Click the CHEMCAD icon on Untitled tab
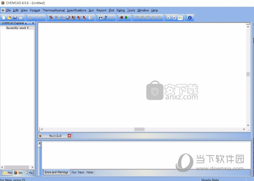The image size is (254, 181). (40, 136)
